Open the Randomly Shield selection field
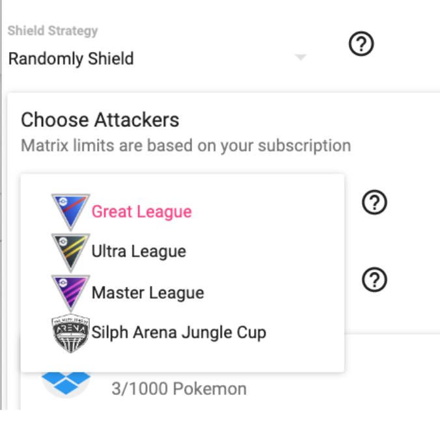 pyautogui.click(x=130, y=59)
